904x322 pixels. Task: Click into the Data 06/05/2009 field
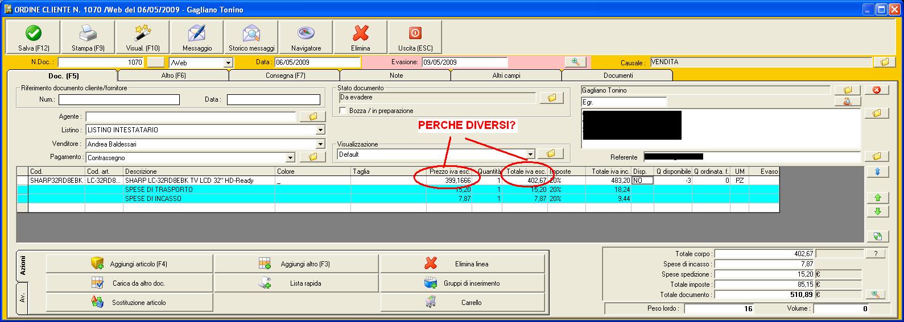click(317, 62)
